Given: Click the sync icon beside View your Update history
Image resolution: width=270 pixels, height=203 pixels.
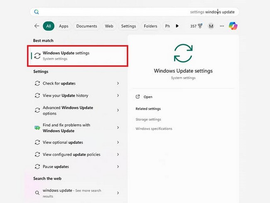Looking at the screenshot, I should 37,95.
